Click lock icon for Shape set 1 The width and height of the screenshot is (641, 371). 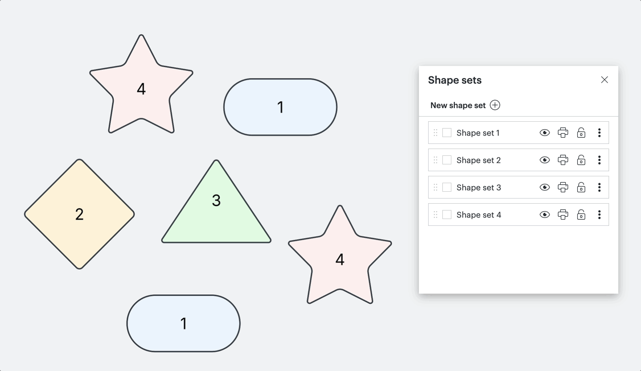point(581,133)
